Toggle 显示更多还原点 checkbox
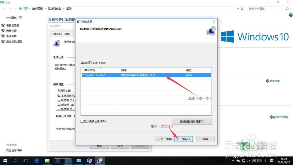The image size is (293, 165). point(82,121)
